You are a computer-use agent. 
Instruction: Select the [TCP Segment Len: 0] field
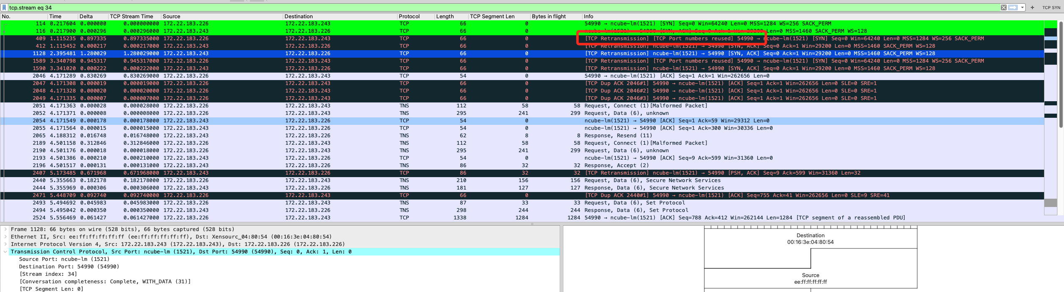pos(51,289)
